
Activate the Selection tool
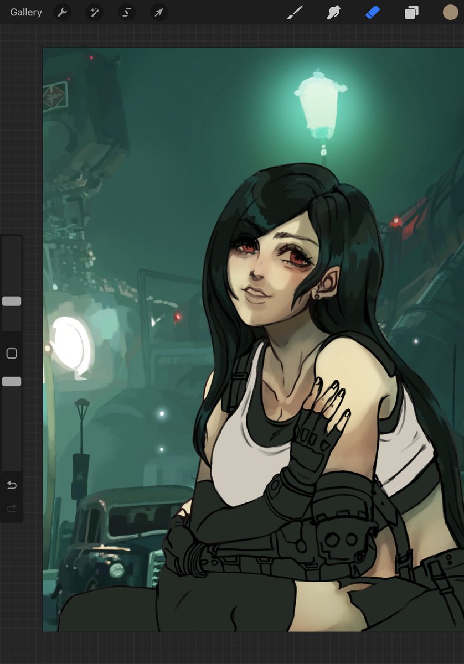127,12
